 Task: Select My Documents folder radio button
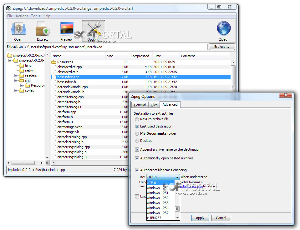click(137, 134)
